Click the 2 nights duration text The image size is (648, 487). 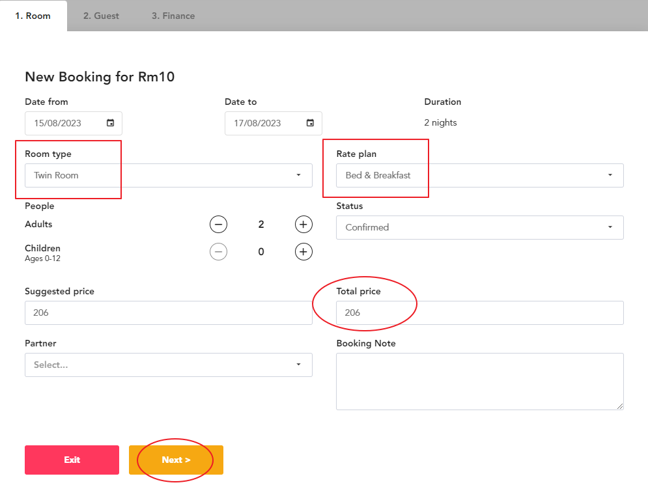click(x=440, y=122)
